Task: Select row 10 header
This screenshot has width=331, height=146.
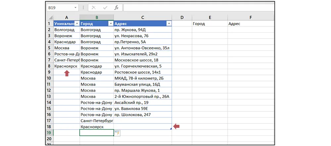Action: pos(49,78)
